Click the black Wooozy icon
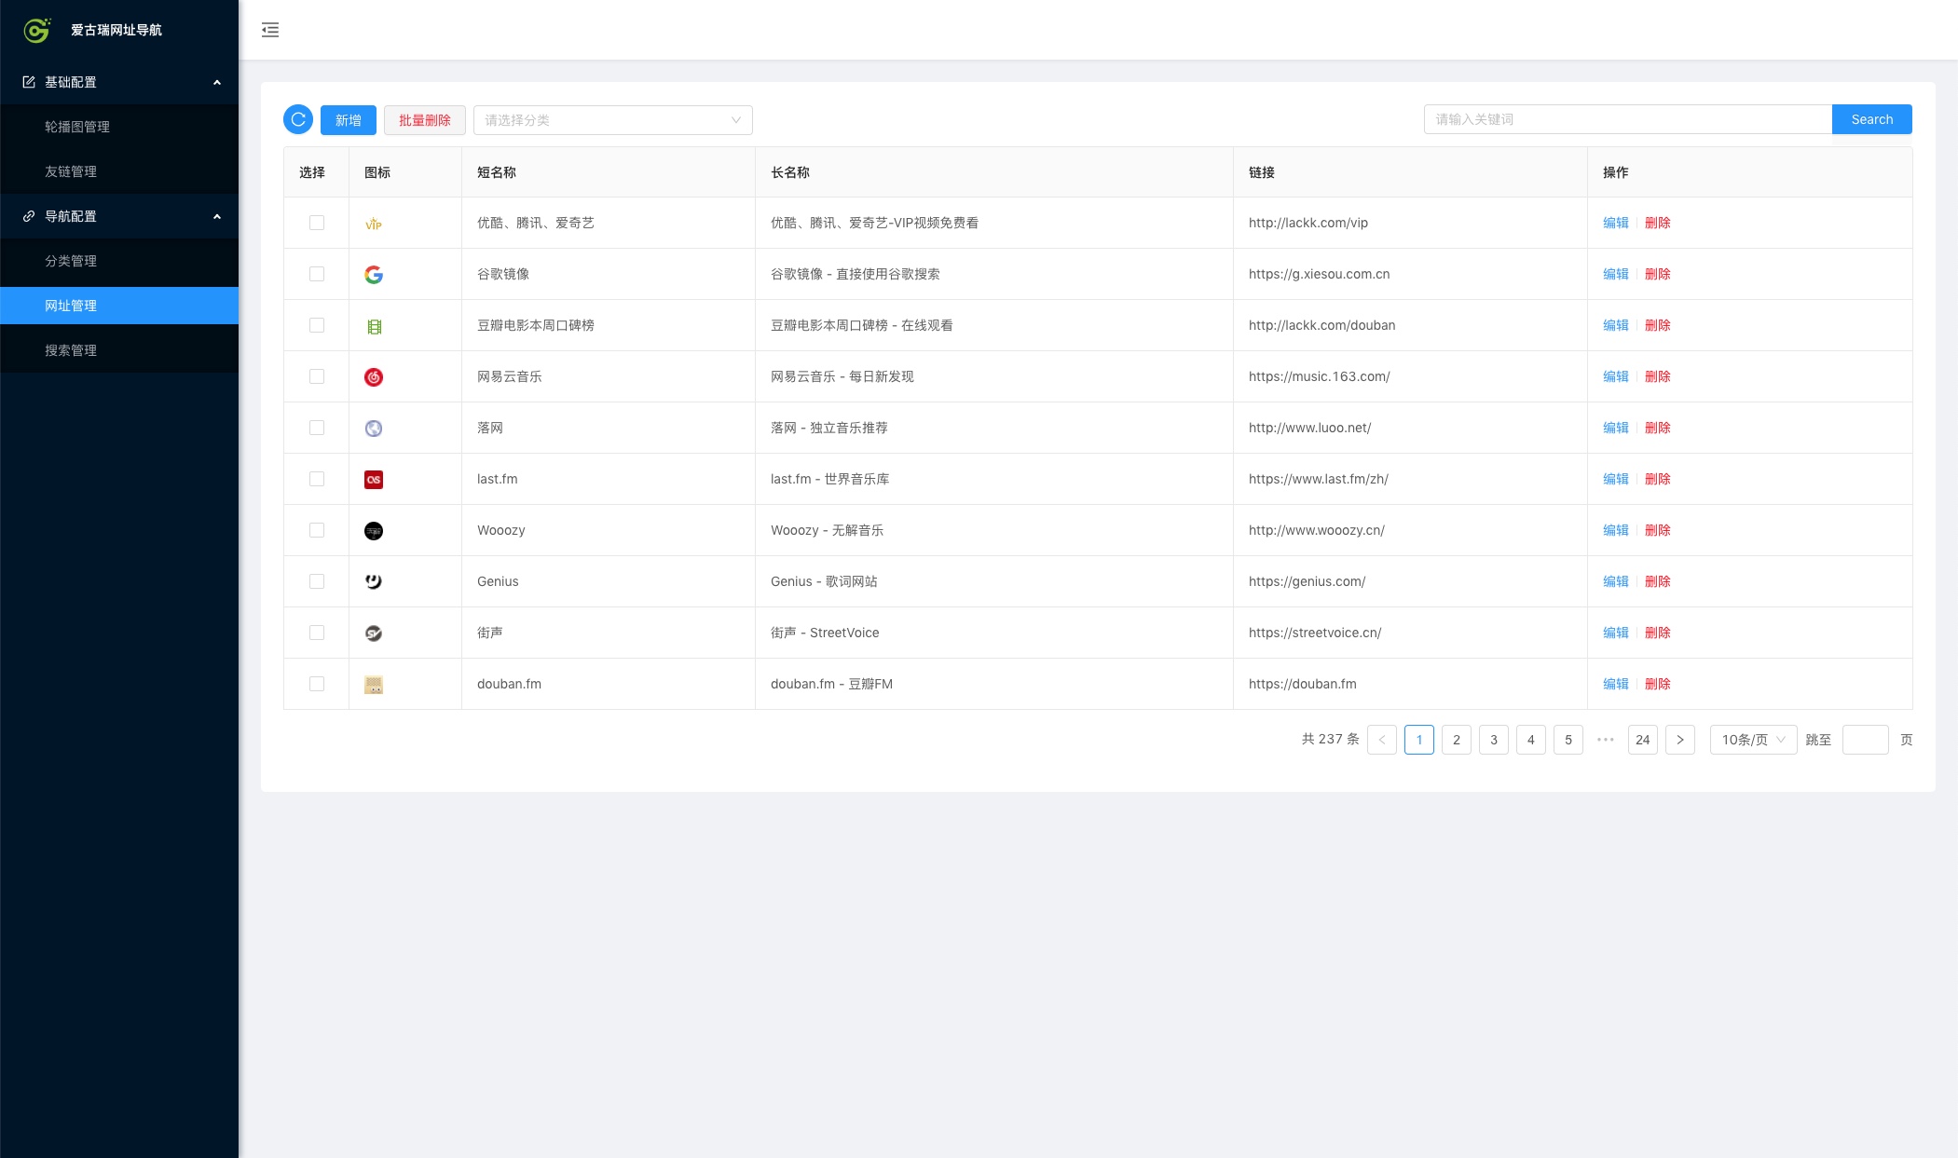The width and height of the screenshot is (1958, 1158). pyautogui.click(x=374, y=531)
